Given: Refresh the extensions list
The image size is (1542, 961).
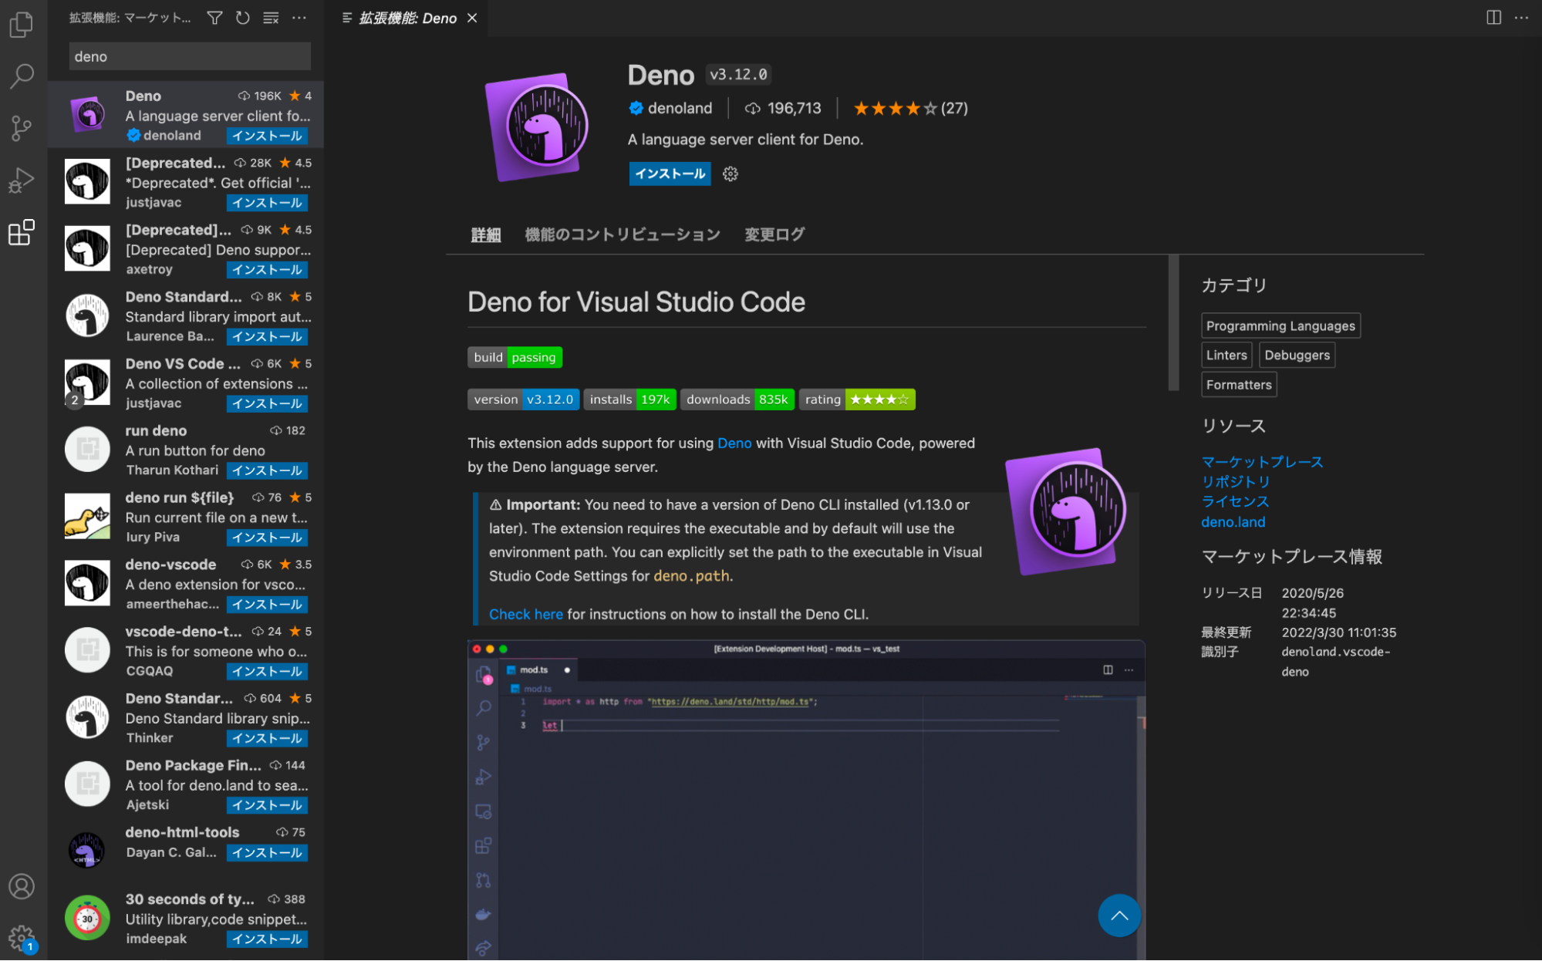Looking at the screenshot, I should coord(243,18).
